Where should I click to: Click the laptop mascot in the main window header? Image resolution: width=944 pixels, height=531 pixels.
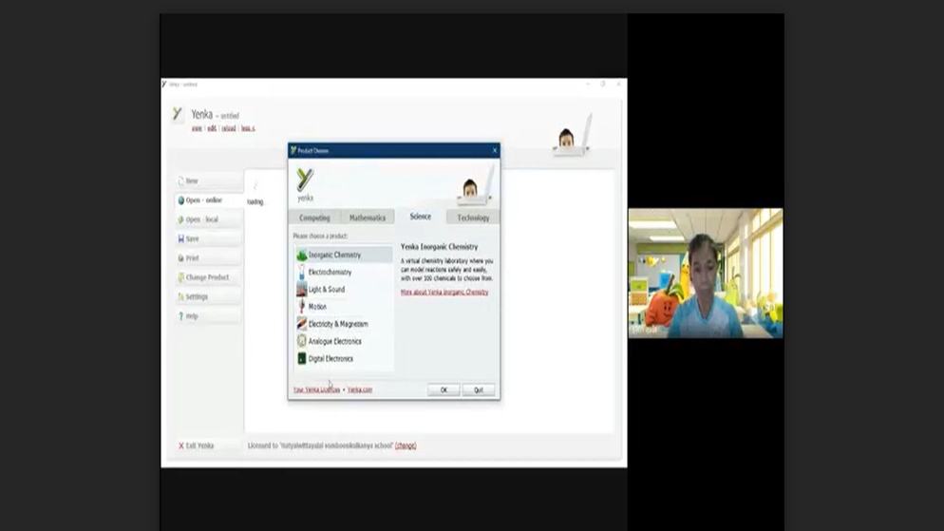573,136
